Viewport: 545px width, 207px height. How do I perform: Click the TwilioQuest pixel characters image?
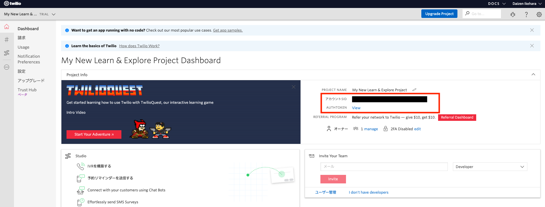pos(150,129)
